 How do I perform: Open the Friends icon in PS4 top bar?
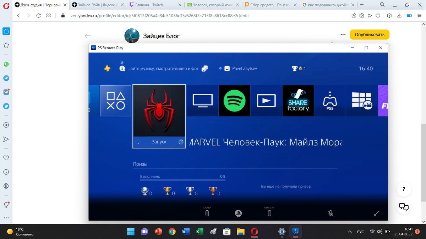tap(204, 69)
